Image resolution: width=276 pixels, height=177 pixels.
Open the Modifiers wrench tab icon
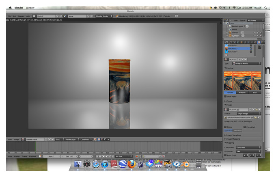248,42
